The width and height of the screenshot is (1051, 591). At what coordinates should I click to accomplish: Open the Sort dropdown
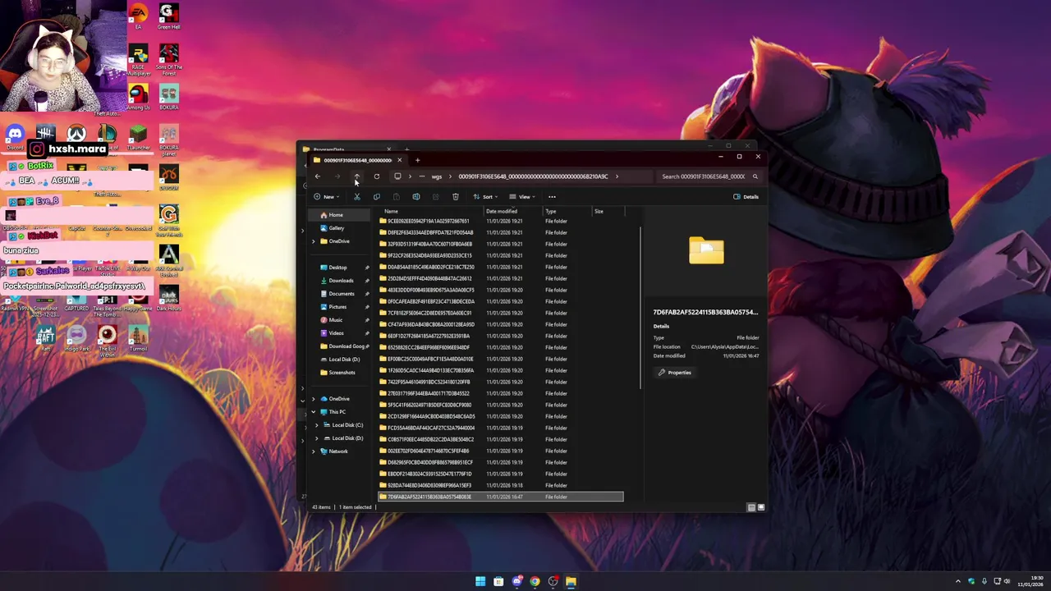click(484, 197)
